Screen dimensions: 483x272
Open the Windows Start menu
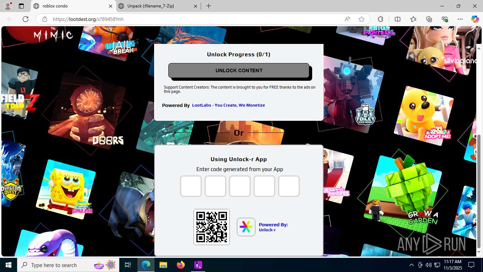[x=8, y=265]
